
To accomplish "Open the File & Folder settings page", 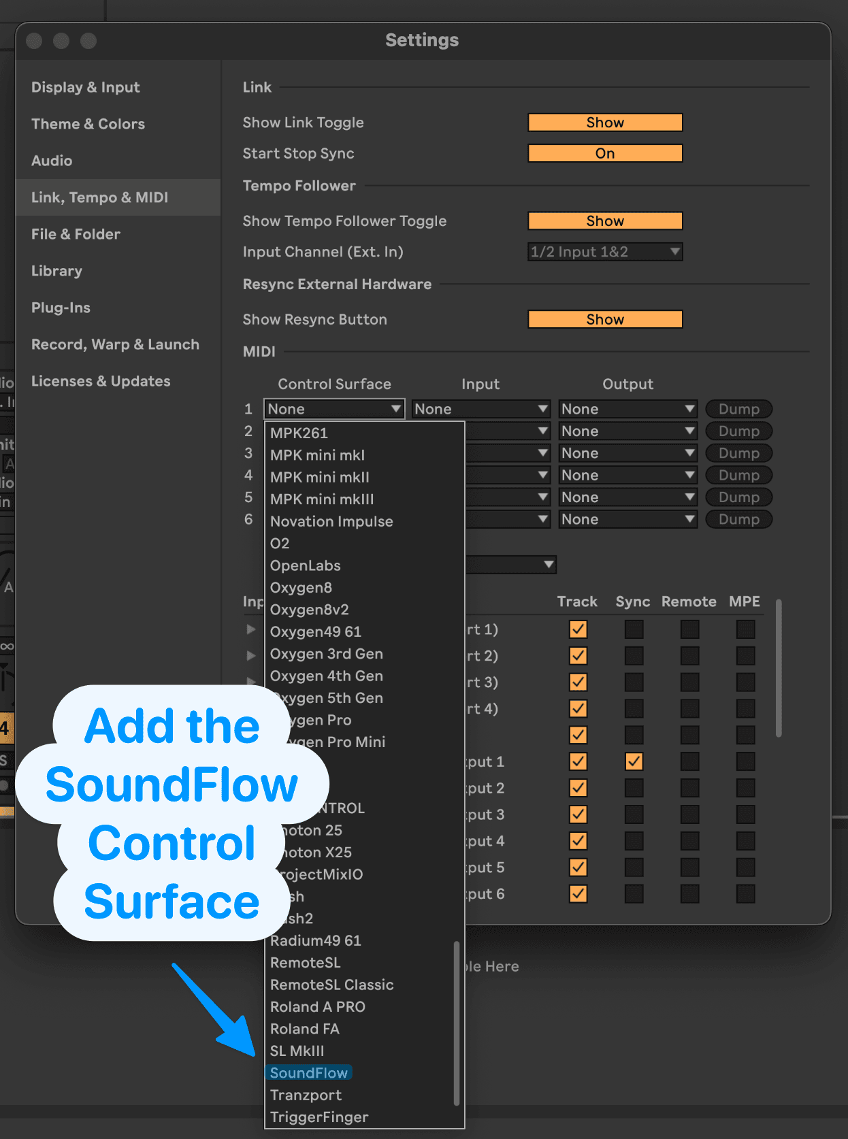I will coord(76,234).
